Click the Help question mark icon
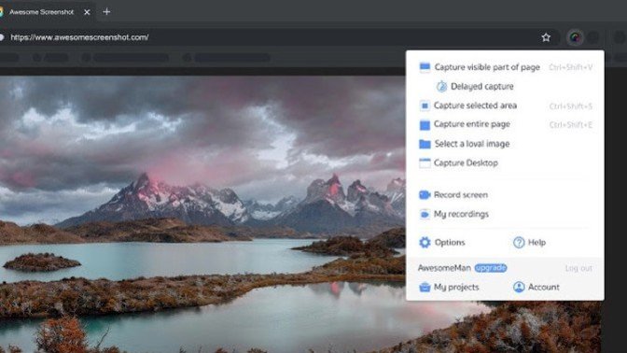 click(x=519, y=242)
